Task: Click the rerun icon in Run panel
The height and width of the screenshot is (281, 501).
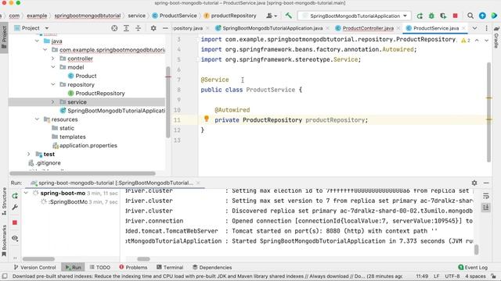Action: (15, 196)
